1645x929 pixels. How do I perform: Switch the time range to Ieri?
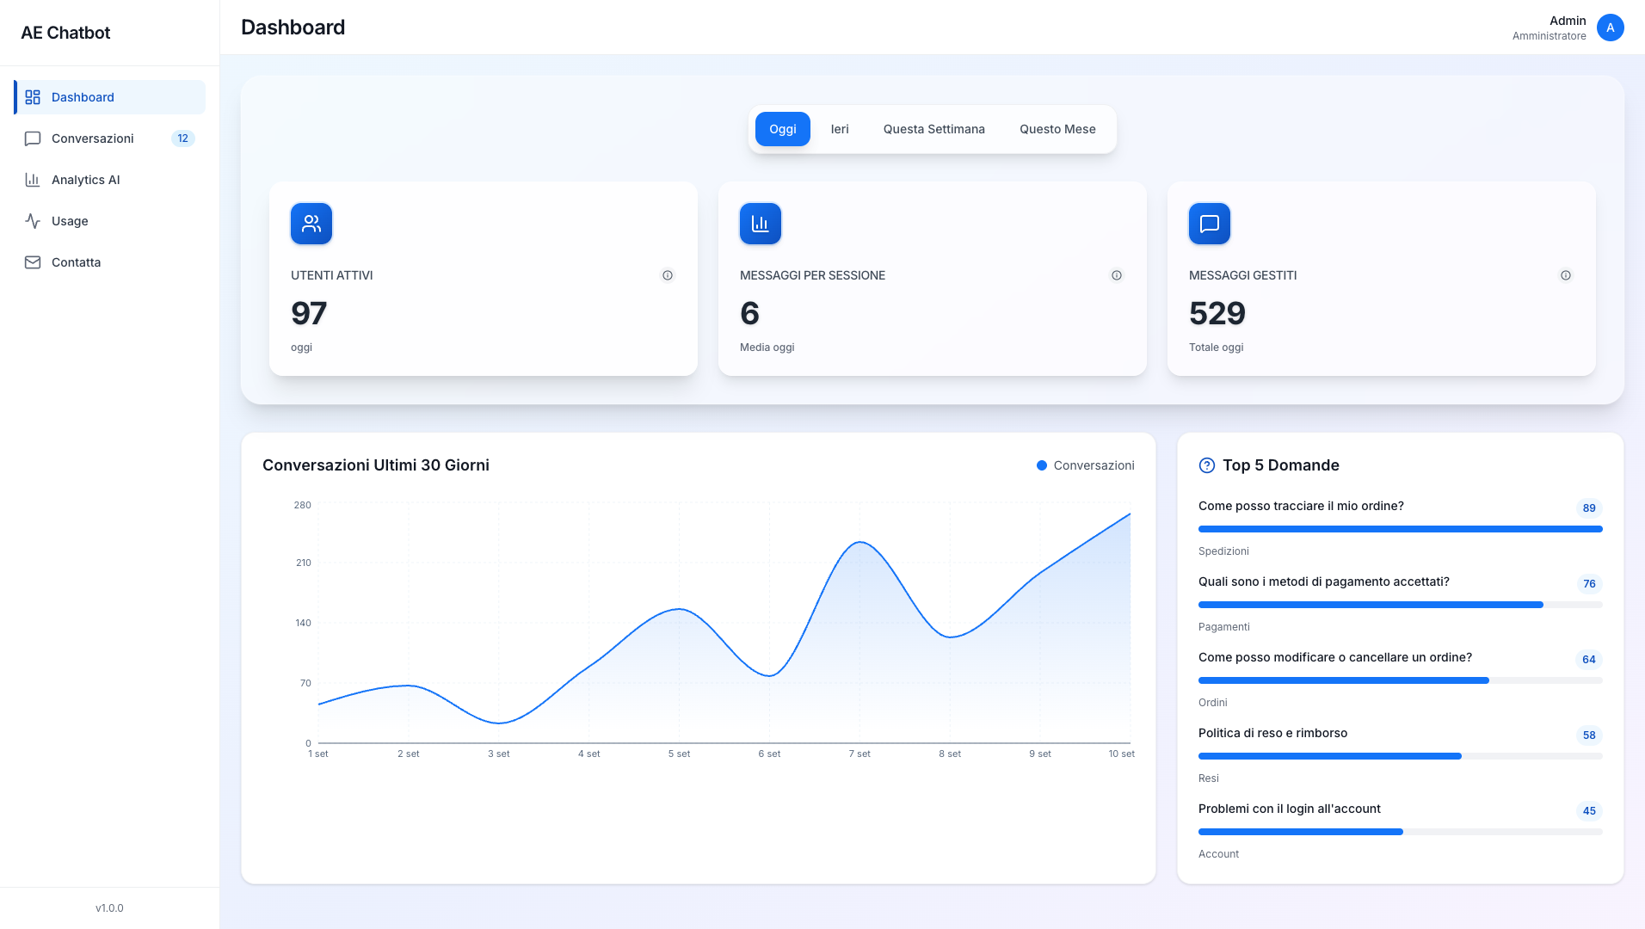840,129
